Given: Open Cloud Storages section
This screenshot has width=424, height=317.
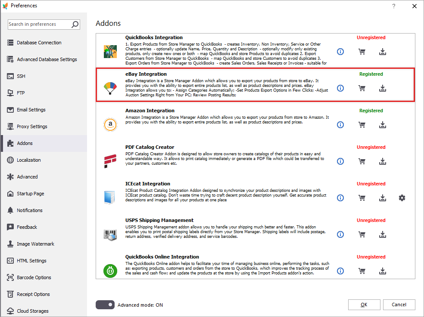Looking at the screenshot, I should pyautogui.click(x=44, y=311).
